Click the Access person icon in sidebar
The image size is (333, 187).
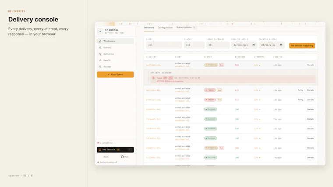click(100, 66)
